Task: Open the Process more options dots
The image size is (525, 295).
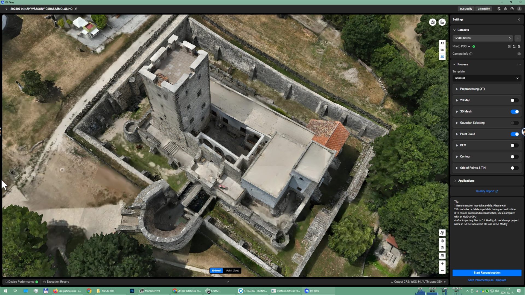Action: [x=519, y=64]
